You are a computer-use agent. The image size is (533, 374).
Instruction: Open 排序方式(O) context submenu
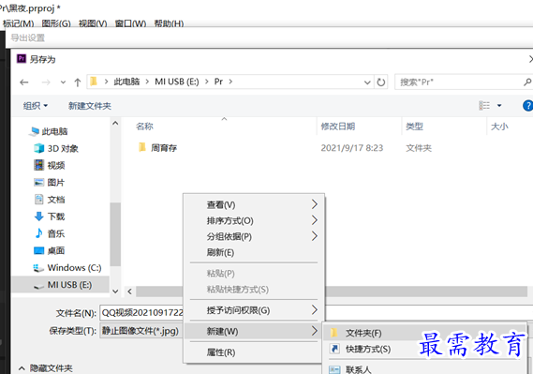point(254,220)
